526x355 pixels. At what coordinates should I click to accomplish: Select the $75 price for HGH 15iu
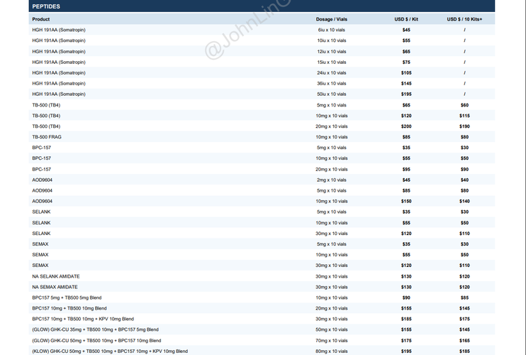(x=406, y=62)
